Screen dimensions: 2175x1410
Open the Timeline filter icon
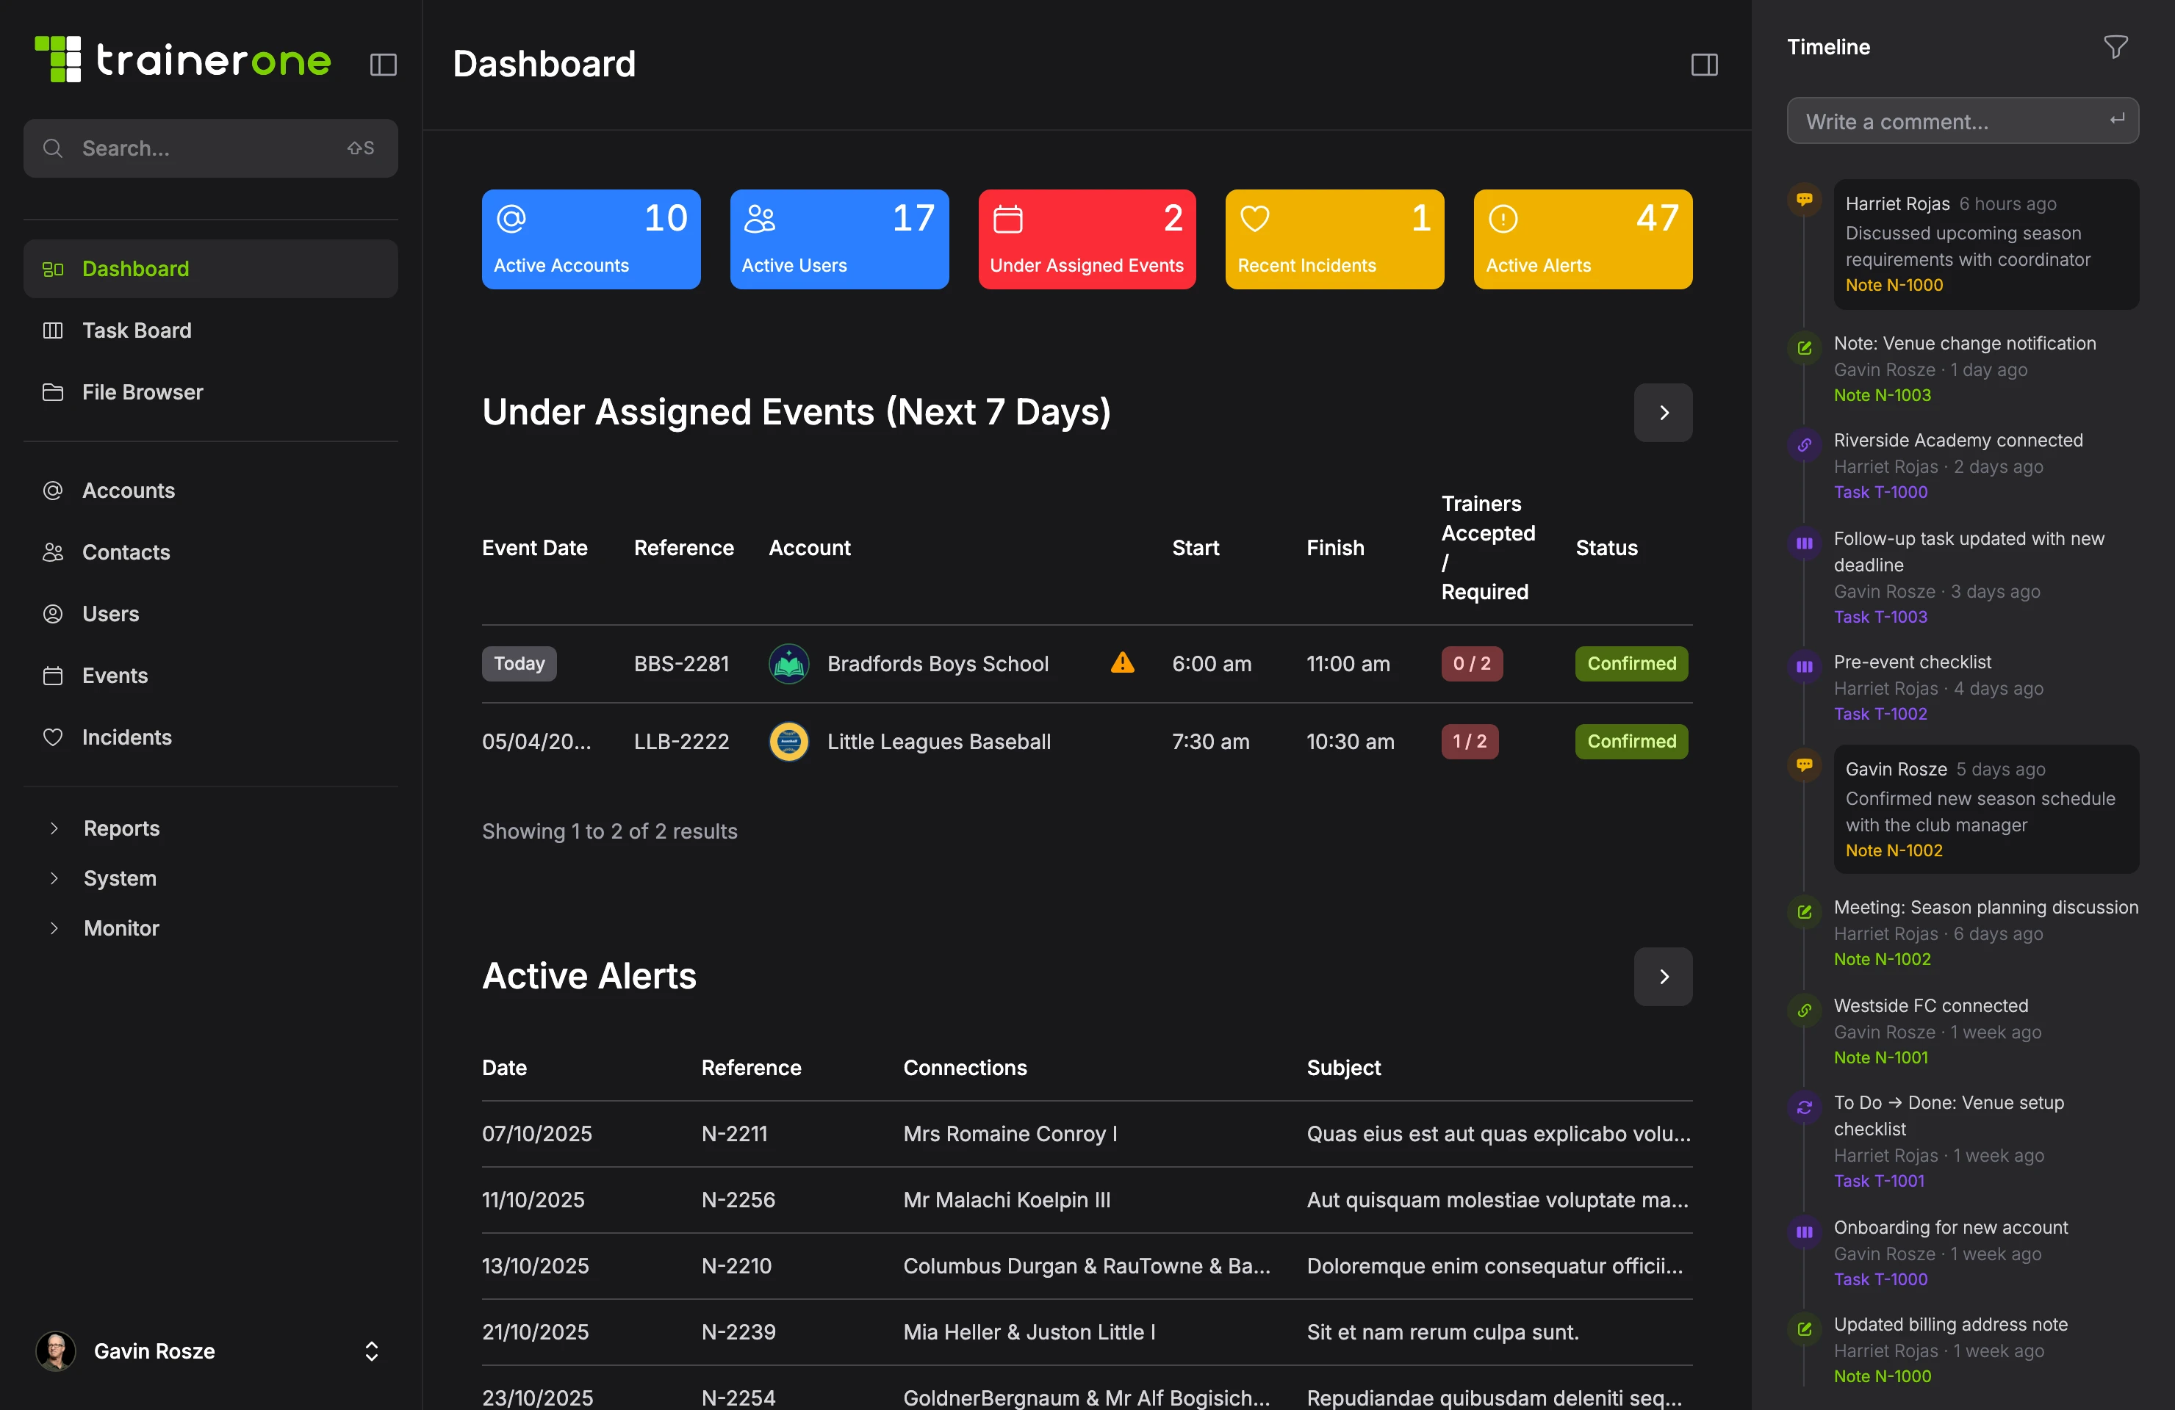click(2115, 46)
